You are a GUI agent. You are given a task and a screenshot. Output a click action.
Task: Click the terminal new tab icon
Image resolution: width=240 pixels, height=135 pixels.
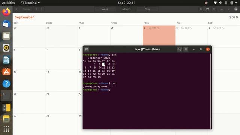click(87, 49)
